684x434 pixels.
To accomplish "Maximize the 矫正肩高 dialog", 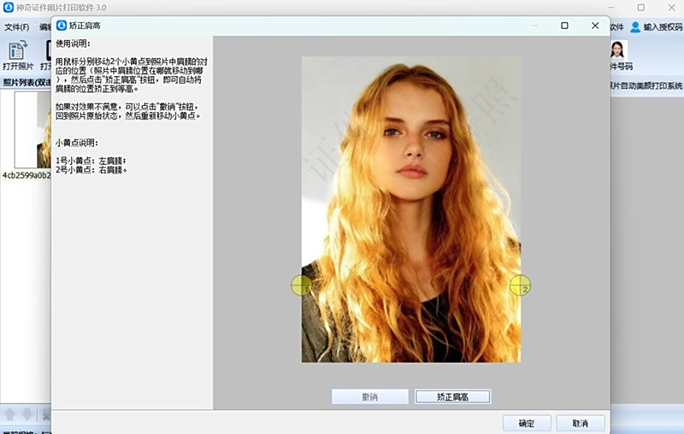I will (564, 26).
